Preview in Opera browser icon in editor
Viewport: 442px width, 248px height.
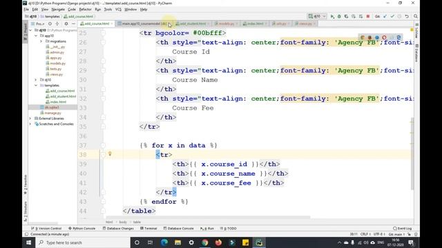(x=384, y=37)
